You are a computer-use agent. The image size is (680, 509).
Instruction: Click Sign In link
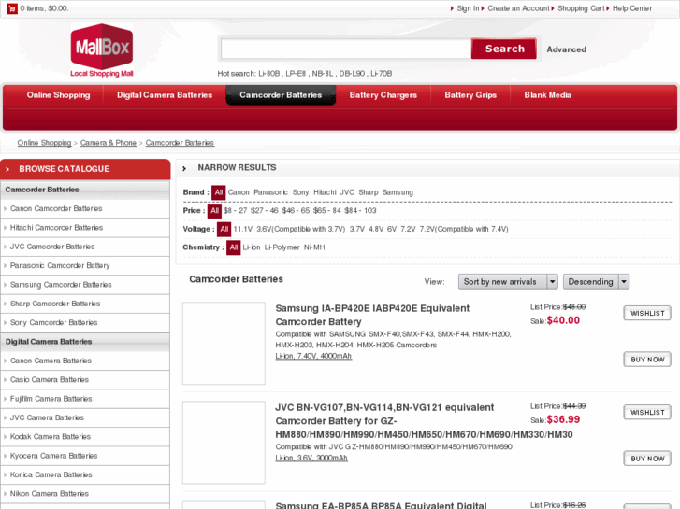[x=468, y=8]
